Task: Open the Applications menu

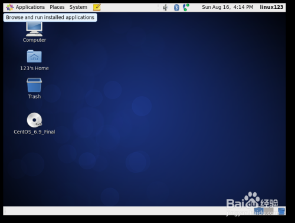Action: [x=30, y=7]
